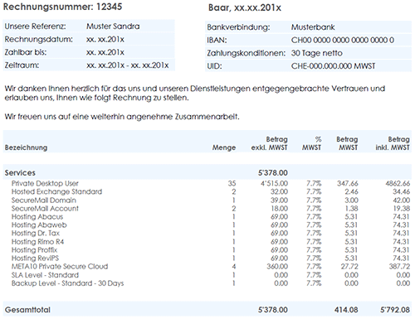Click the Betrag inkl. MWST column header
This screenshot has width=415, height=319.
tap(393, 143)
